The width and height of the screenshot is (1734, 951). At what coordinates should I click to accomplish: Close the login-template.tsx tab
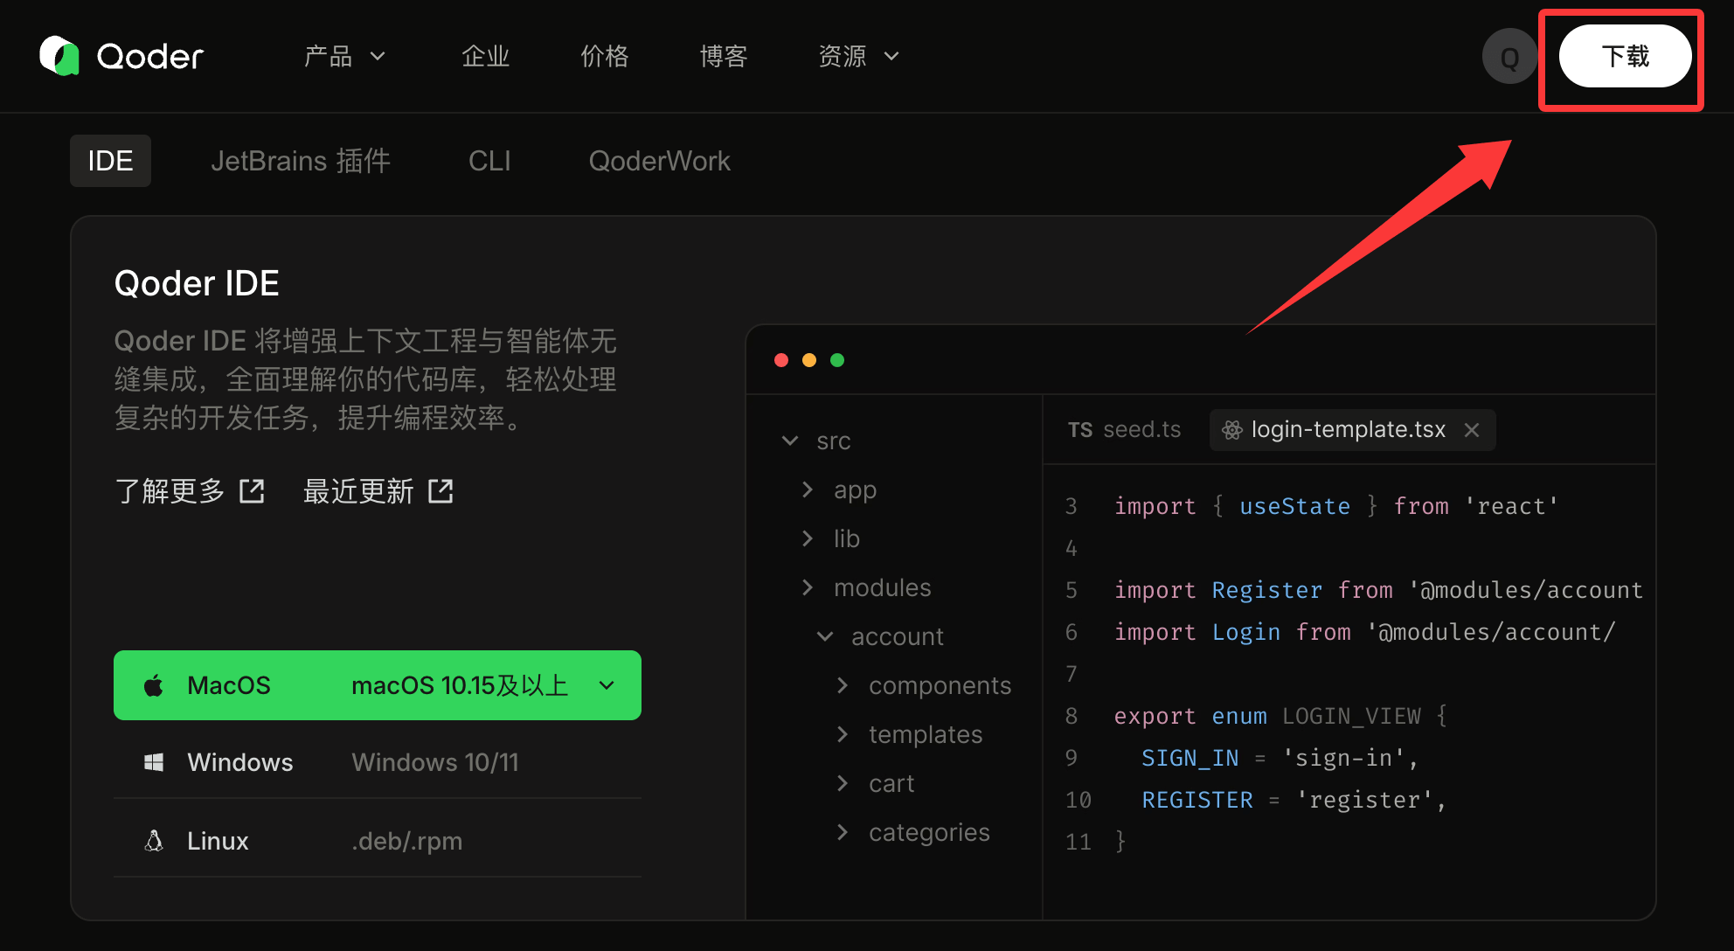click(1472, 430)
